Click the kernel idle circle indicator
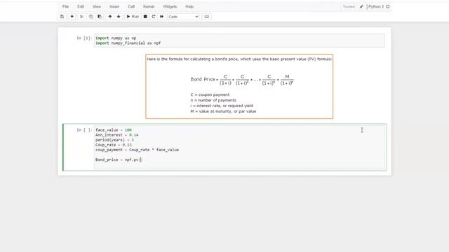Screen dimensions: 449x252 [388, 6]
